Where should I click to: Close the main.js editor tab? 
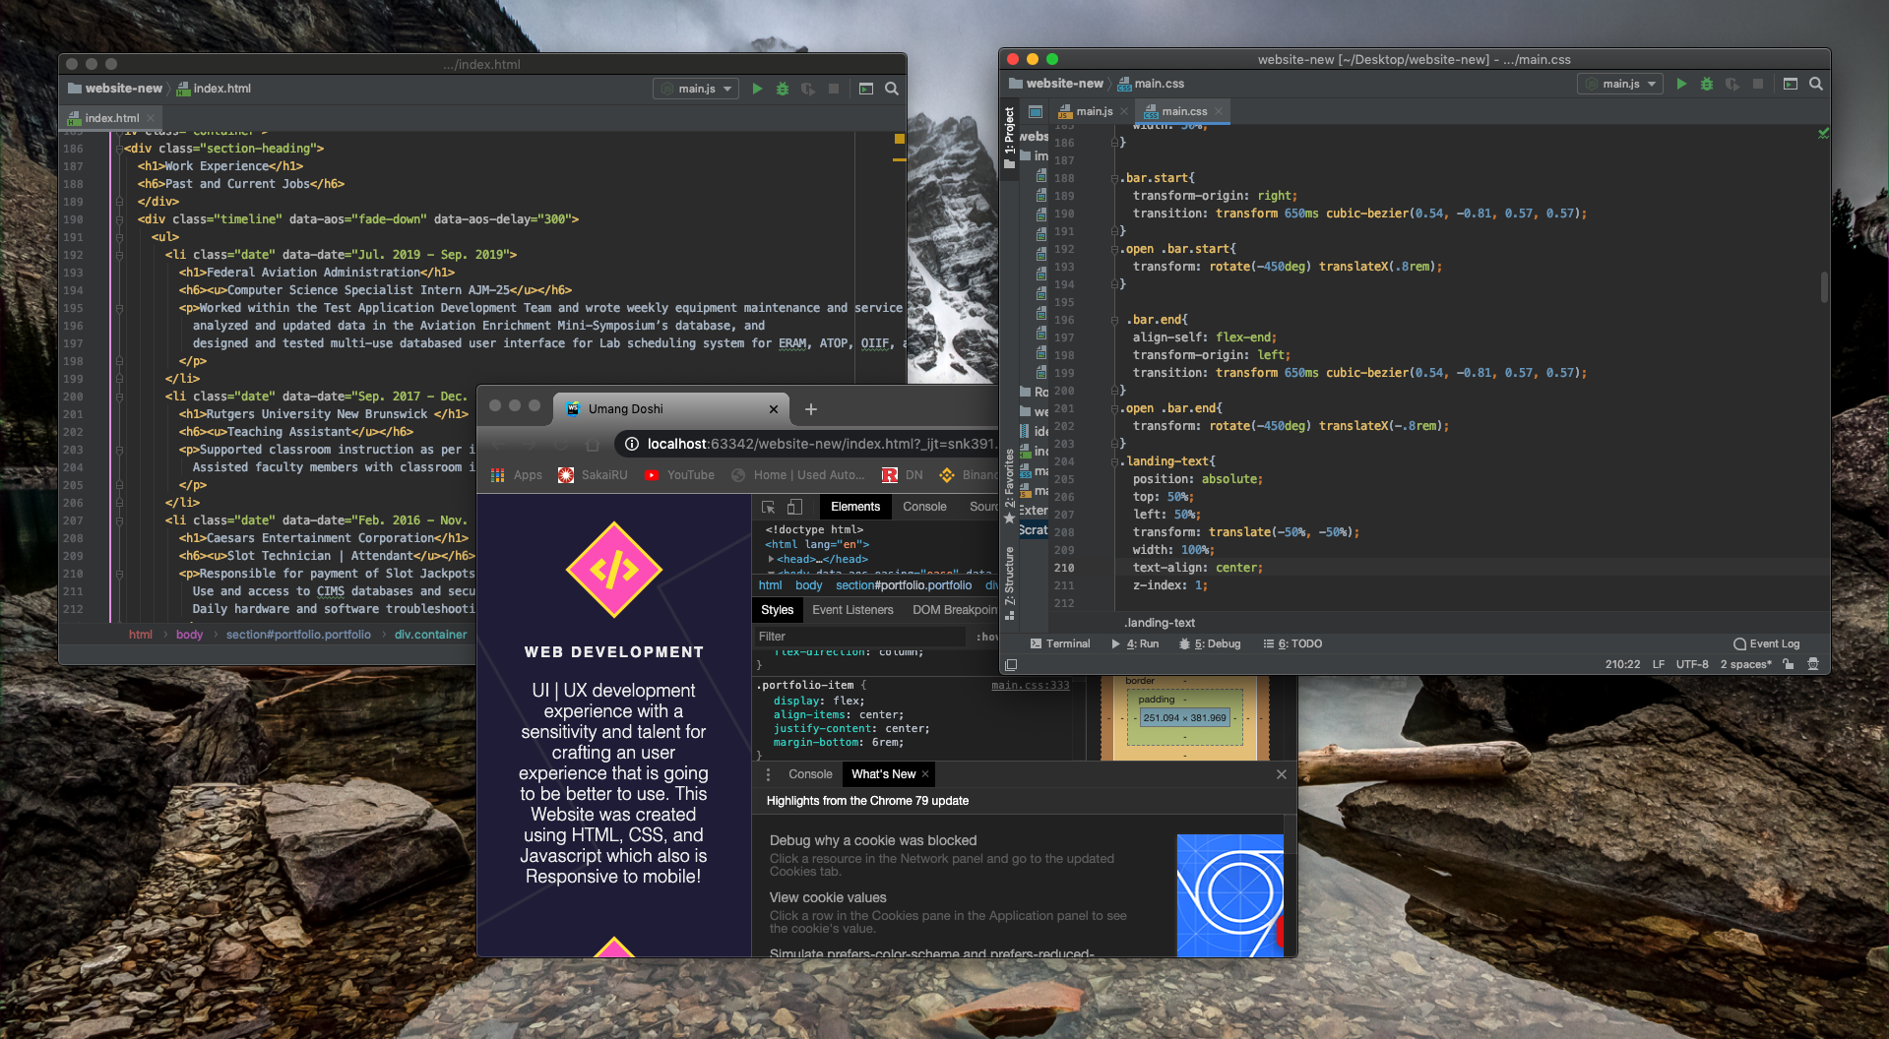tap(1124, 111)
